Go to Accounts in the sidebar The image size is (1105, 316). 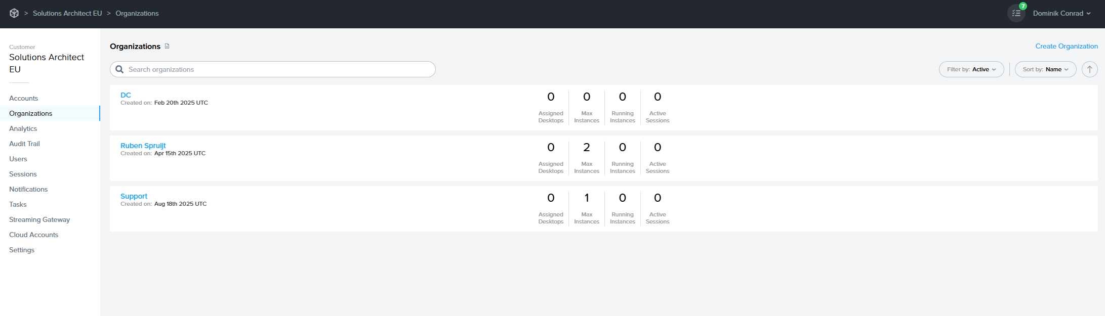click(x=23, y=98)
